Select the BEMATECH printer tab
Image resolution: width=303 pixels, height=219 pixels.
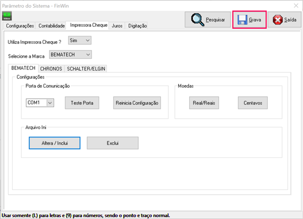click(23, 68)
